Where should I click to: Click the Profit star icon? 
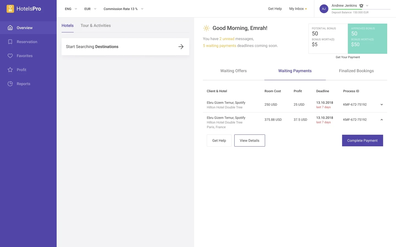(x=10, y=70)
